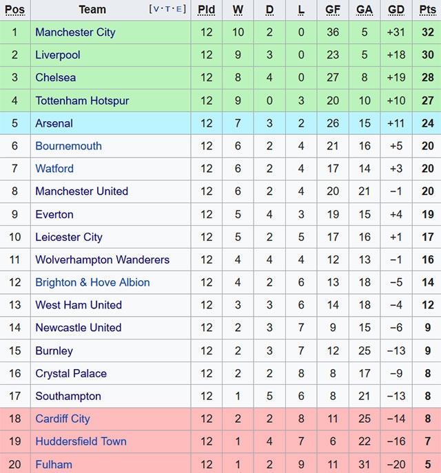Go to the Tottenham Hotspur page
Screen dimensions: 441x473
tap(82, 101)
